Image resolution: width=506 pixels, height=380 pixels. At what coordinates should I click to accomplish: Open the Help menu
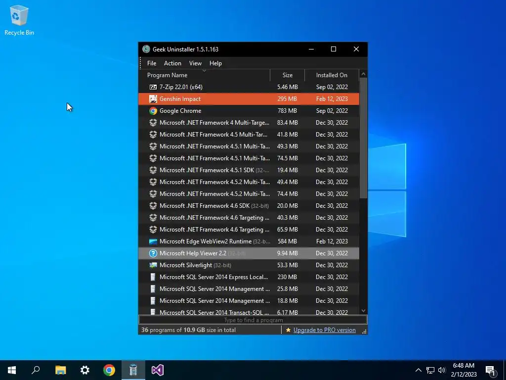click(215, 63)
